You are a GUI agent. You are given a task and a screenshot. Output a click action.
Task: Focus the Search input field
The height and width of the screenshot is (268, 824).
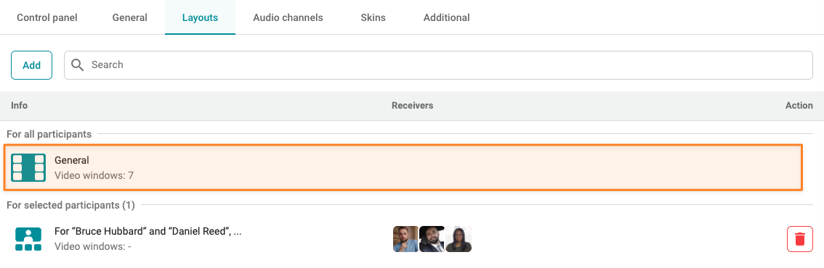438,65
